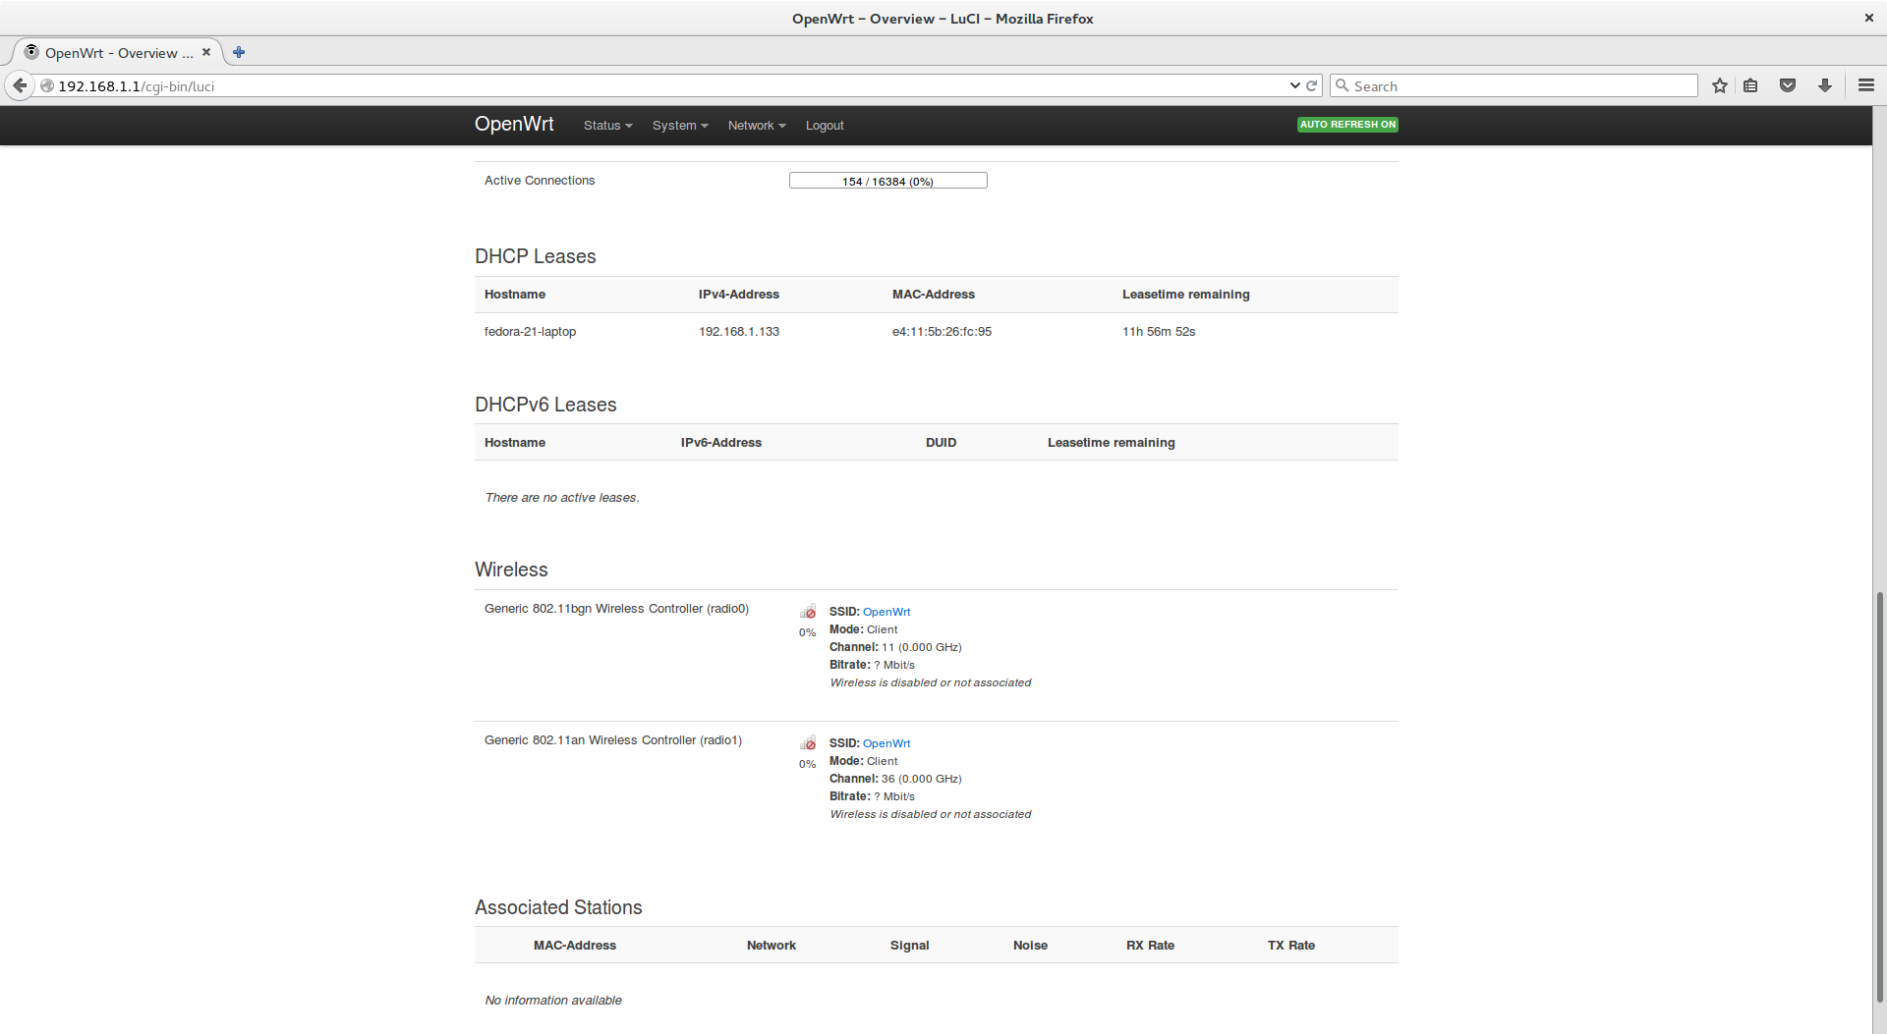Click the page vertical scrollbar thumb
1887x1034 pixels.
(1879, 795)
